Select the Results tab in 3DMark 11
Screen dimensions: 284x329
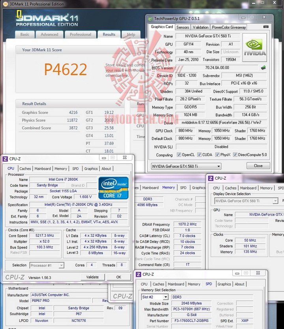(109, 34)
